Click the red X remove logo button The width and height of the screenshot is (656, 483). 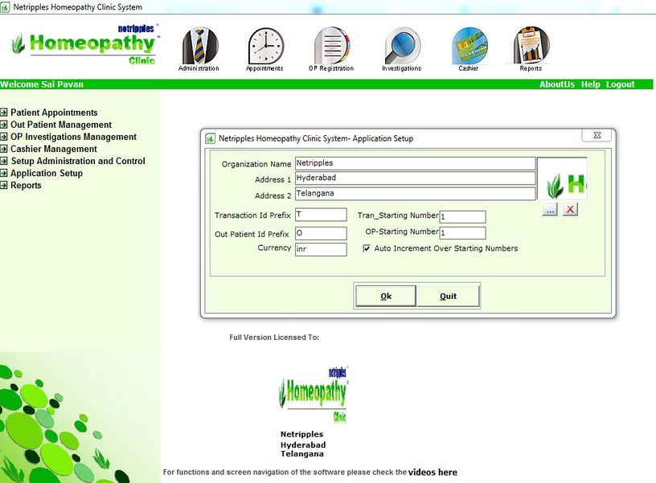570,210
